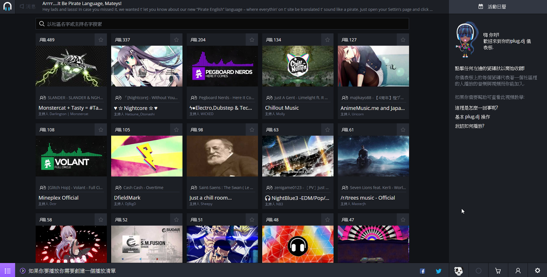Click the circular badge icon in footer

point(479,270)
